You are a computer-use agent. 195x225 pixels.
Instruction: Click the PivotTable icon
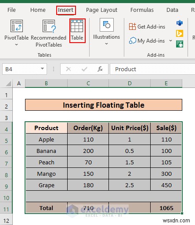[x=17, y=26]
